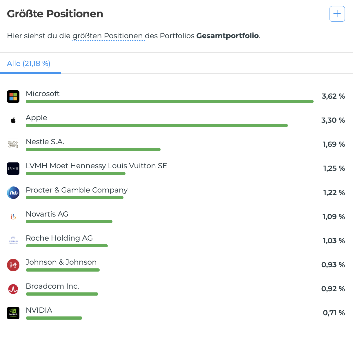
Task: Click the Roche Holding logo icon
Action: click(x=13, y=241)
